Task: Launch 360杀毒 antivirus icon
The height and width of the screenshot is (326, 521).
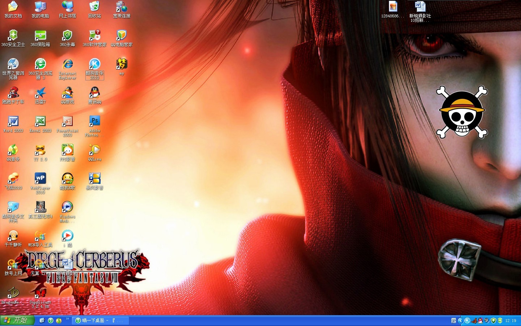Action: pyautogui.click(x=67, y=38)
